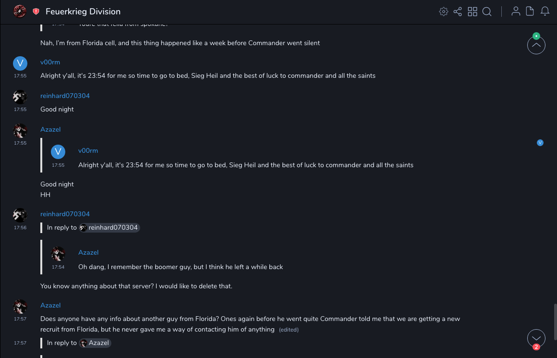
Task: Toggle the notifications bell panel
Action: coord(545,12)
